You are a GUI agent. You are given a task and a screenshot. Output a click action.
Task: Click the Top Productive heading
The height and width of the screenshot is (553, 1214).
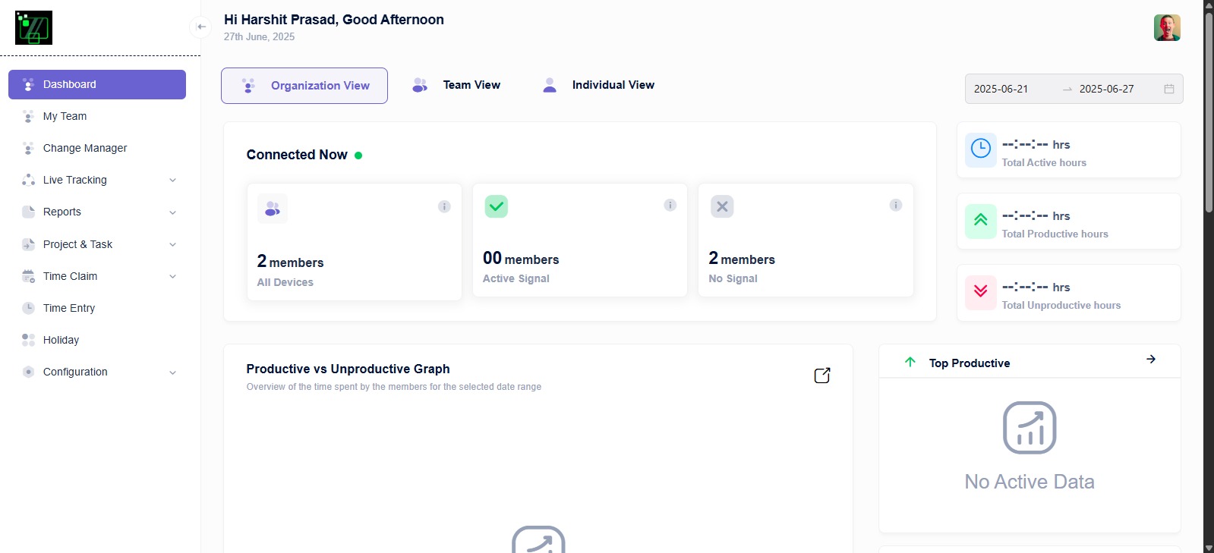coord(970,363)
